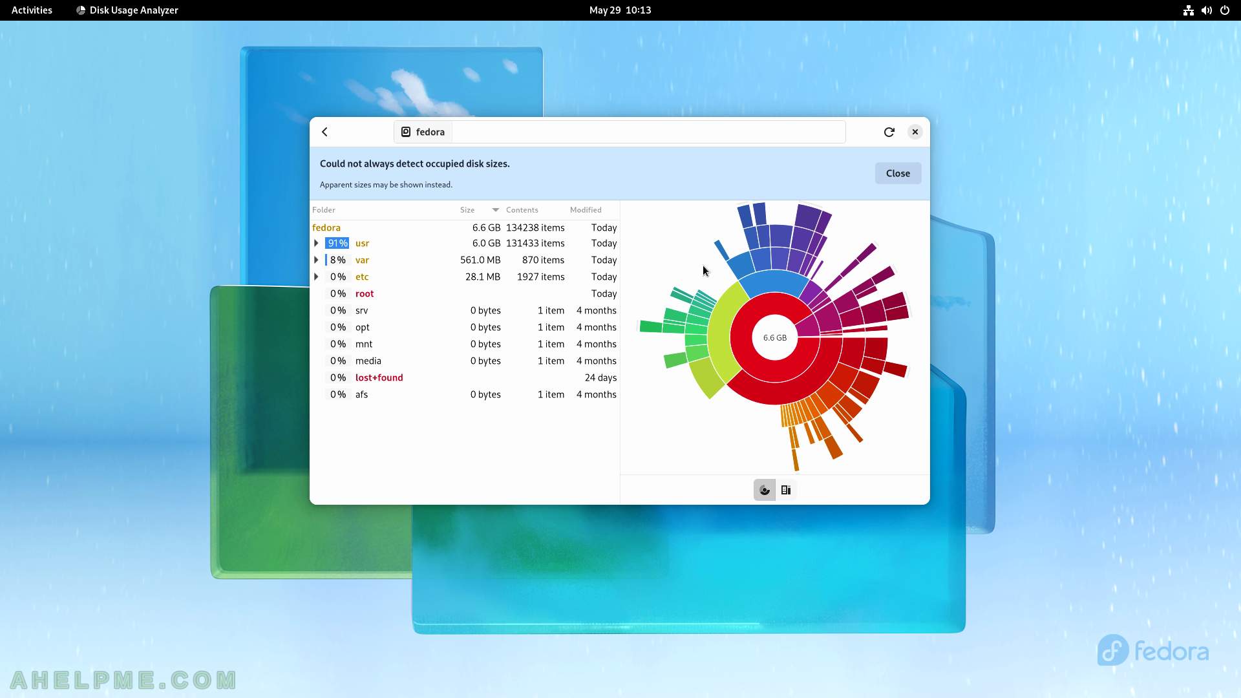Click the 28.1 MB size of etc
The width and height of the screenshot is (1241, 698).
tap(483, 277)
